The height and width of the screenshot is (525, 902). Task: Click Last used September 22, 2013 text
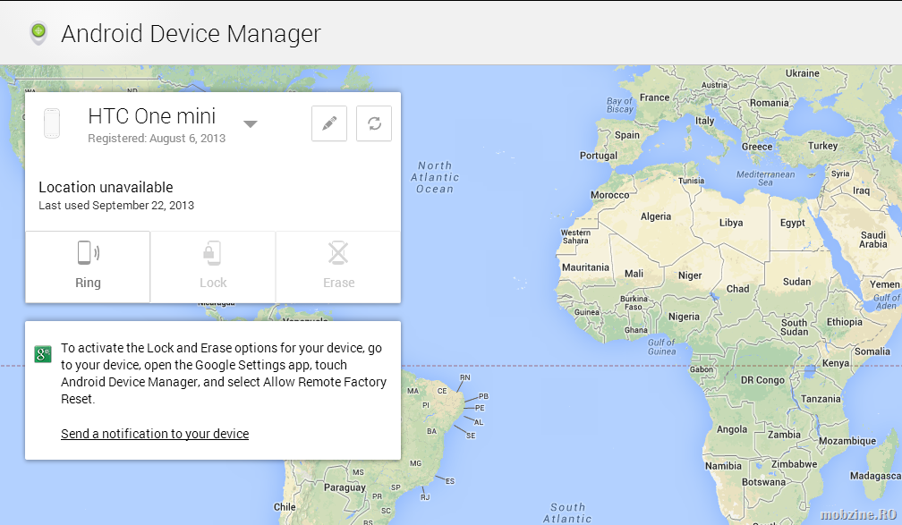[116, 206]
